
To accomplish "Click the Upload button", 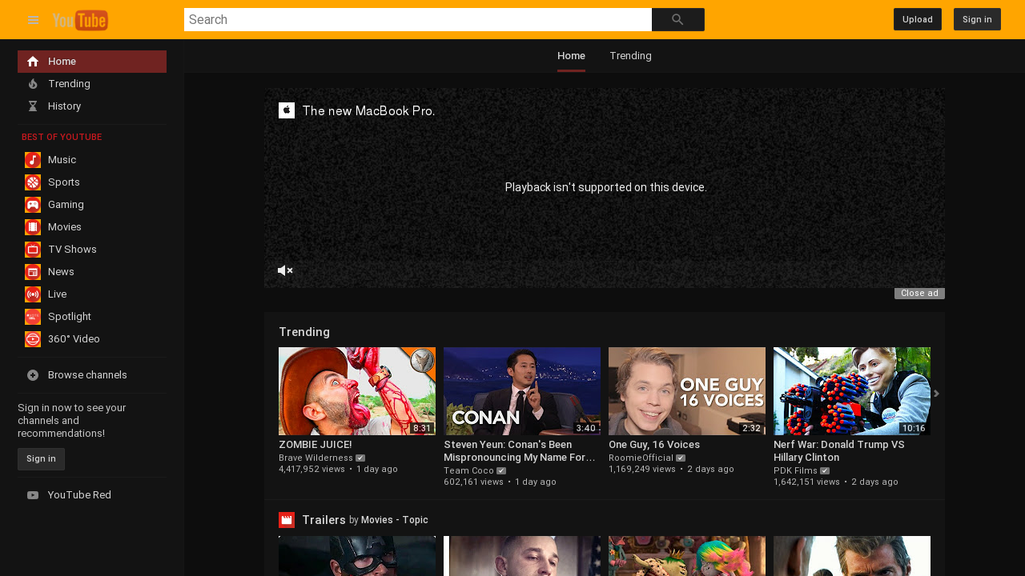I will tap(918, 19).
